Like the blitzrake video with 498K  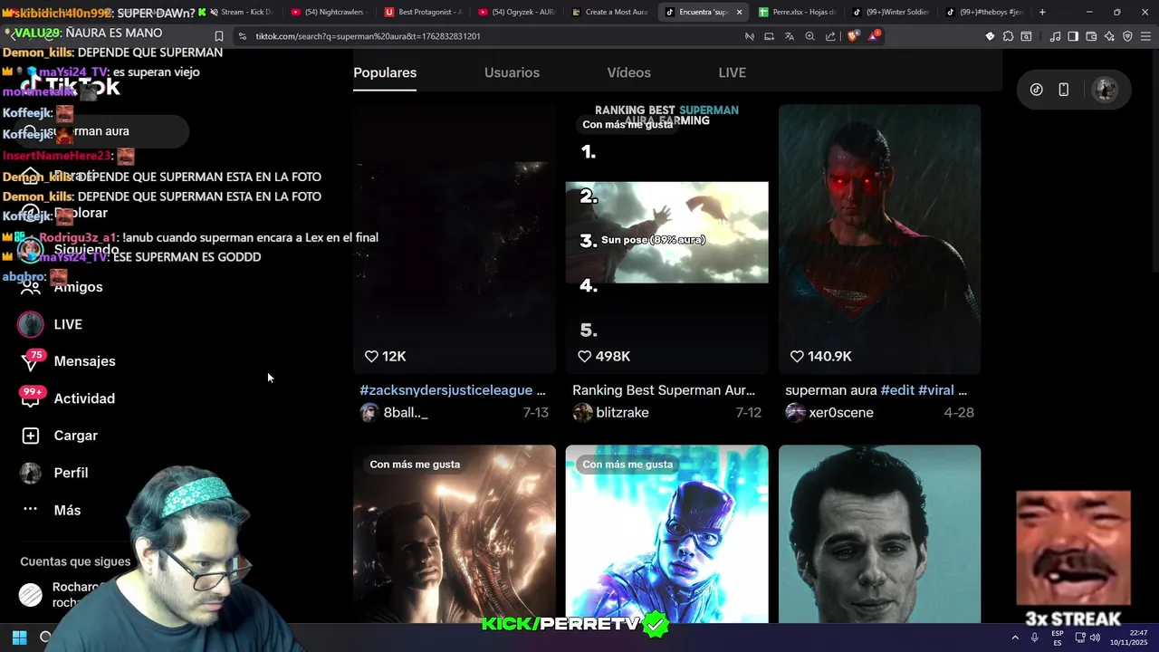tap(584, 357)
